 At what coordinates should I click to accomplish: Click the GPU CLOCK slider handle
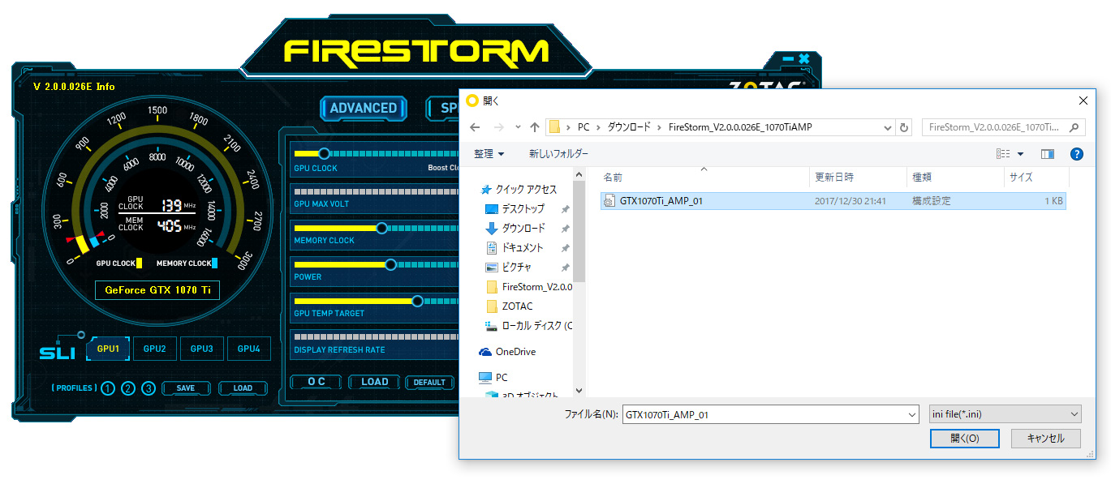point(324,153)
